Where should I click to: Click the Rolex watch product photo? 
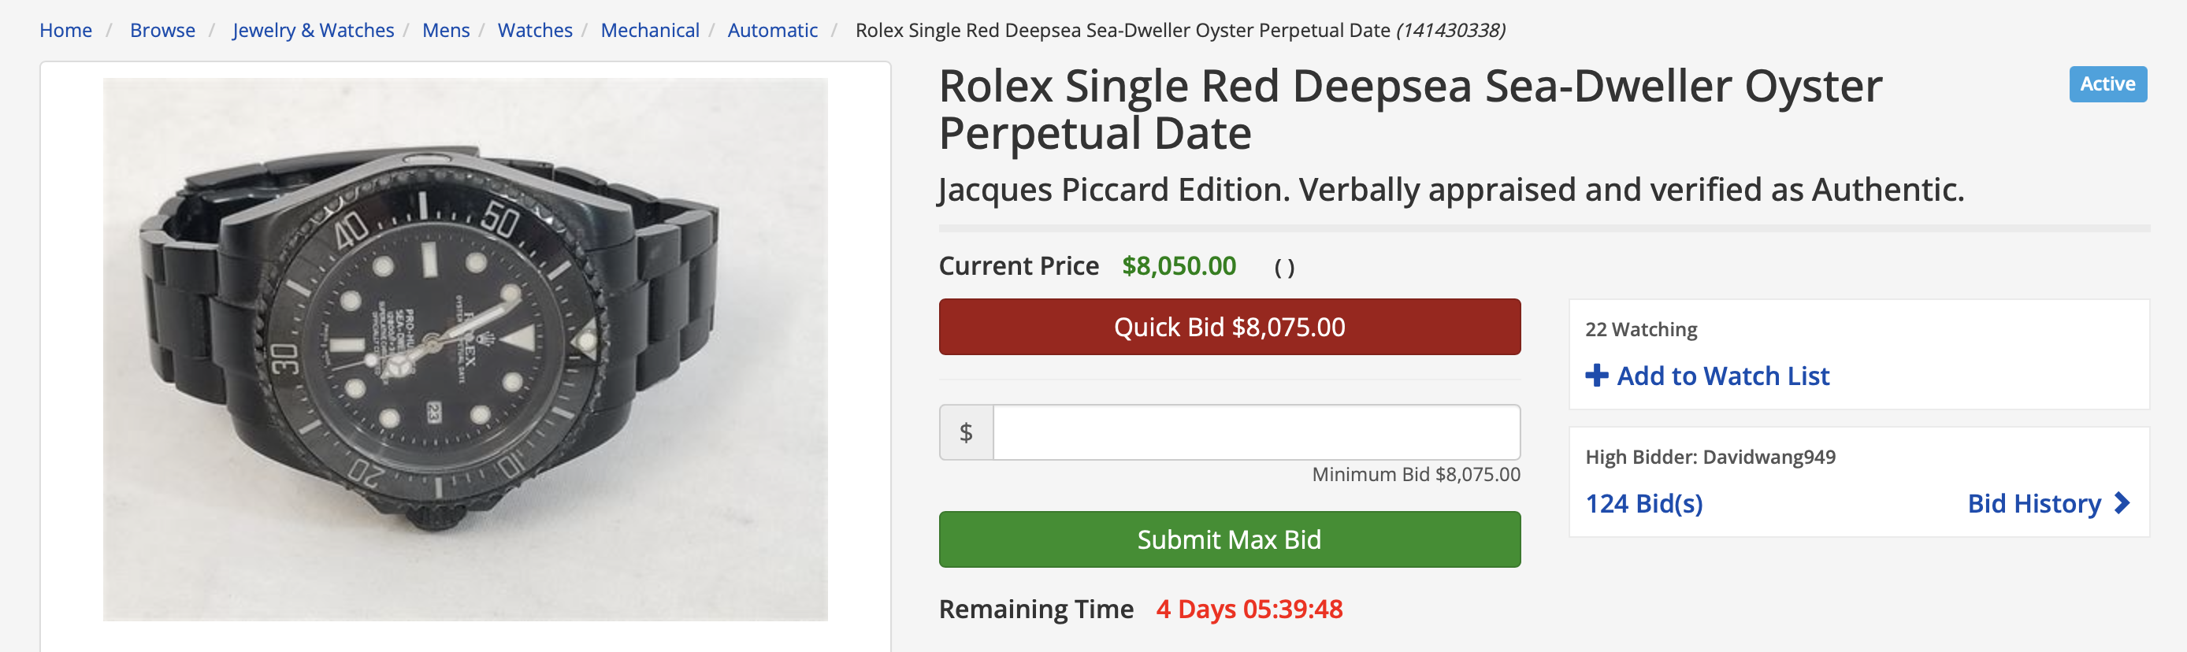[x=466, y=349]
